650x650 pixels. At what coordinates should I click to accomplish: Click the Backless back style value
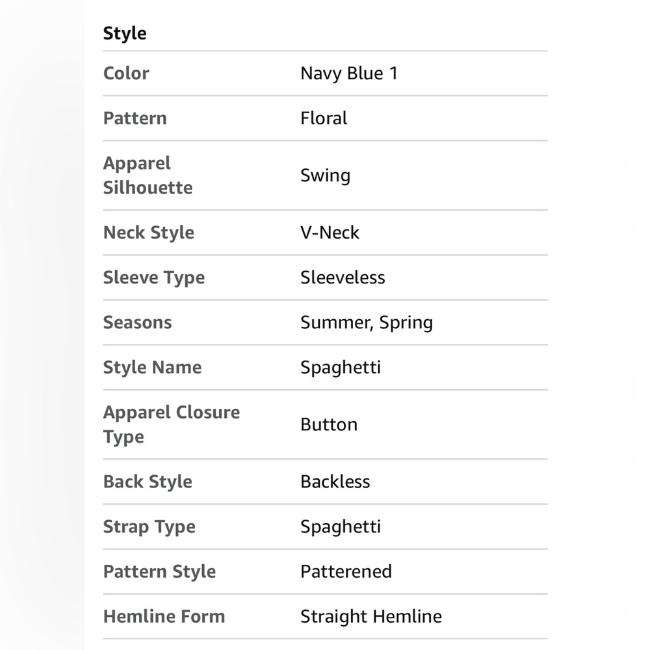point(335,482)
